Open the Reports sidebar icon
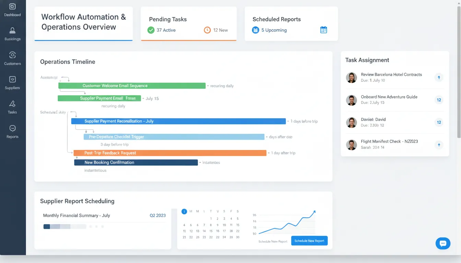Viewport: 461px width, 263px height. pos(12,128)
